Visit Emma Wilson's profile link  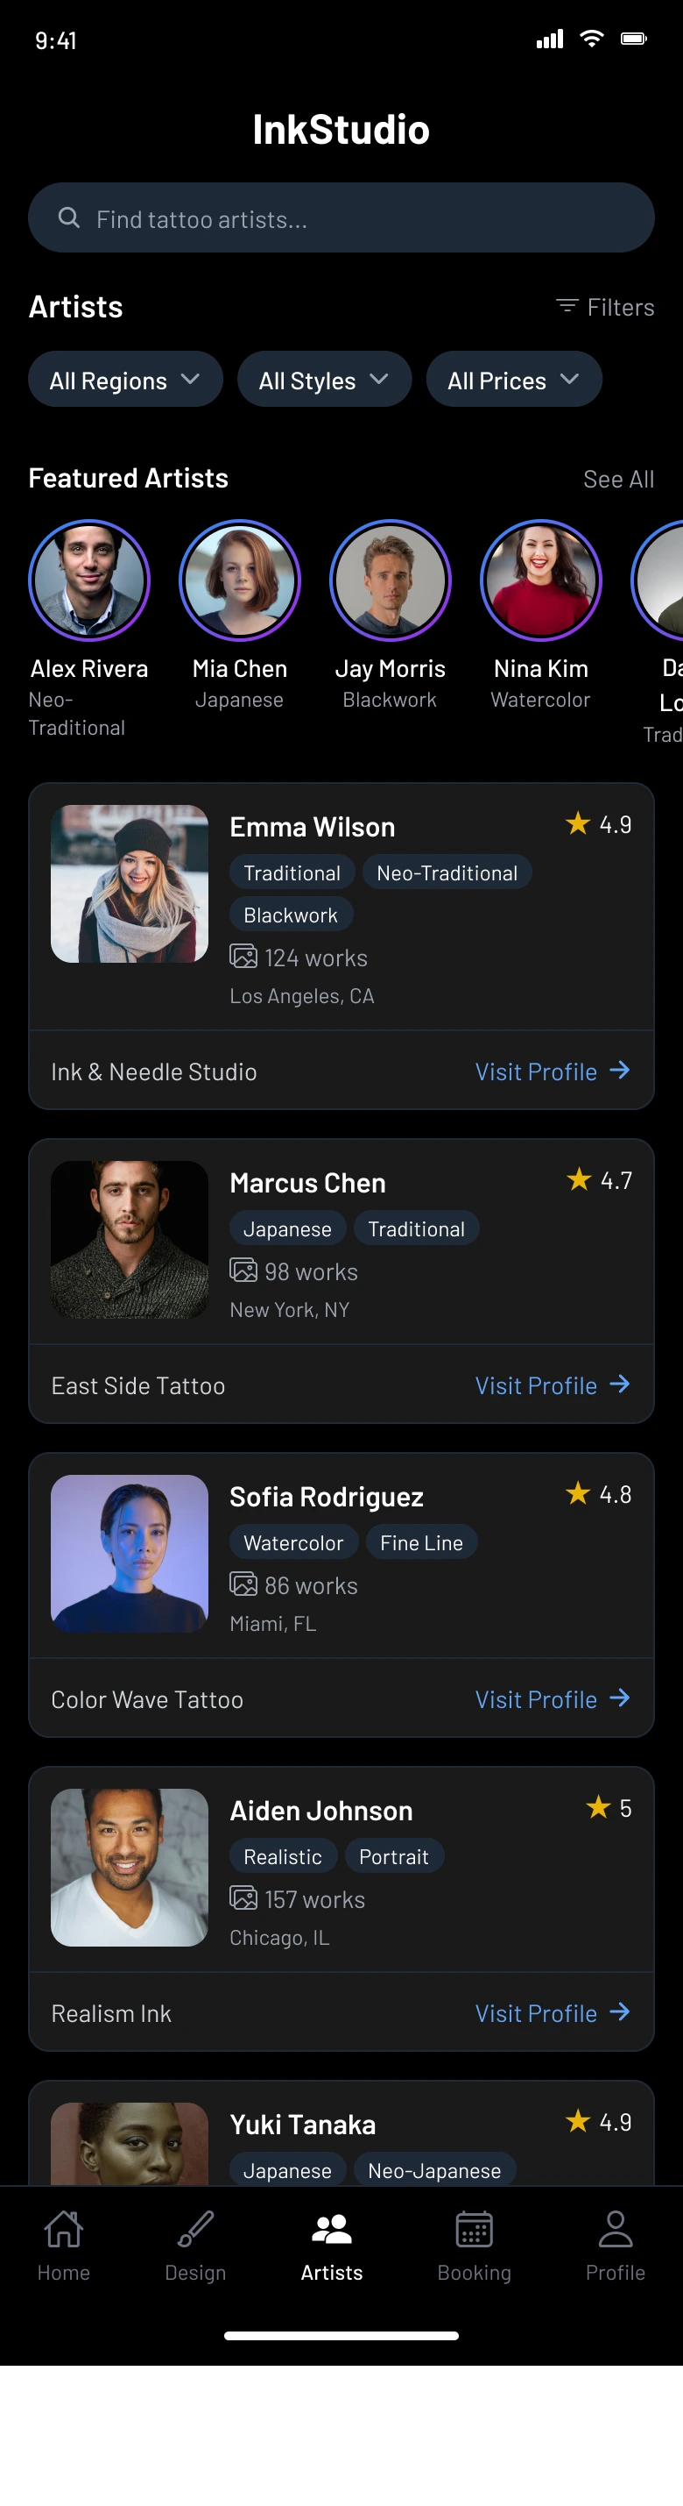552,1071
